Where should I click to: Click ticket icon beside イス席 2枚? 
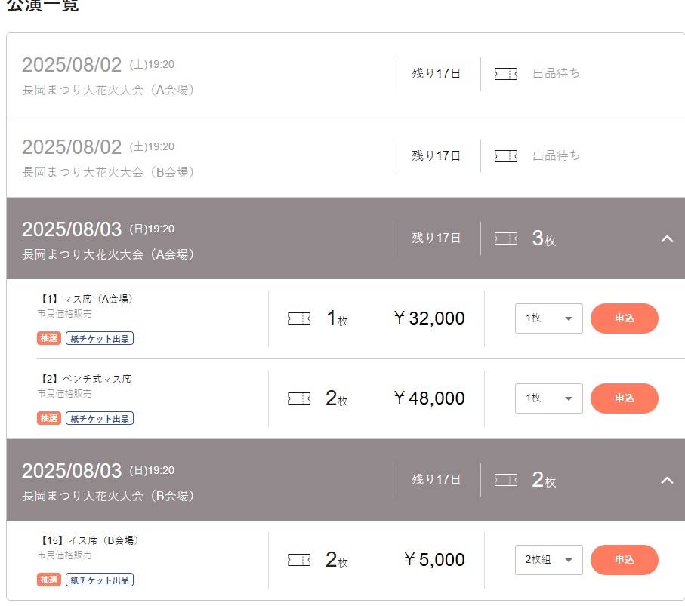[299, 560]
